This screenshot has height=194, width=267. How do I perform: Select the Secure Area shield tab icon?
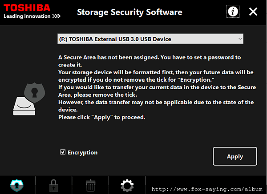17,186
